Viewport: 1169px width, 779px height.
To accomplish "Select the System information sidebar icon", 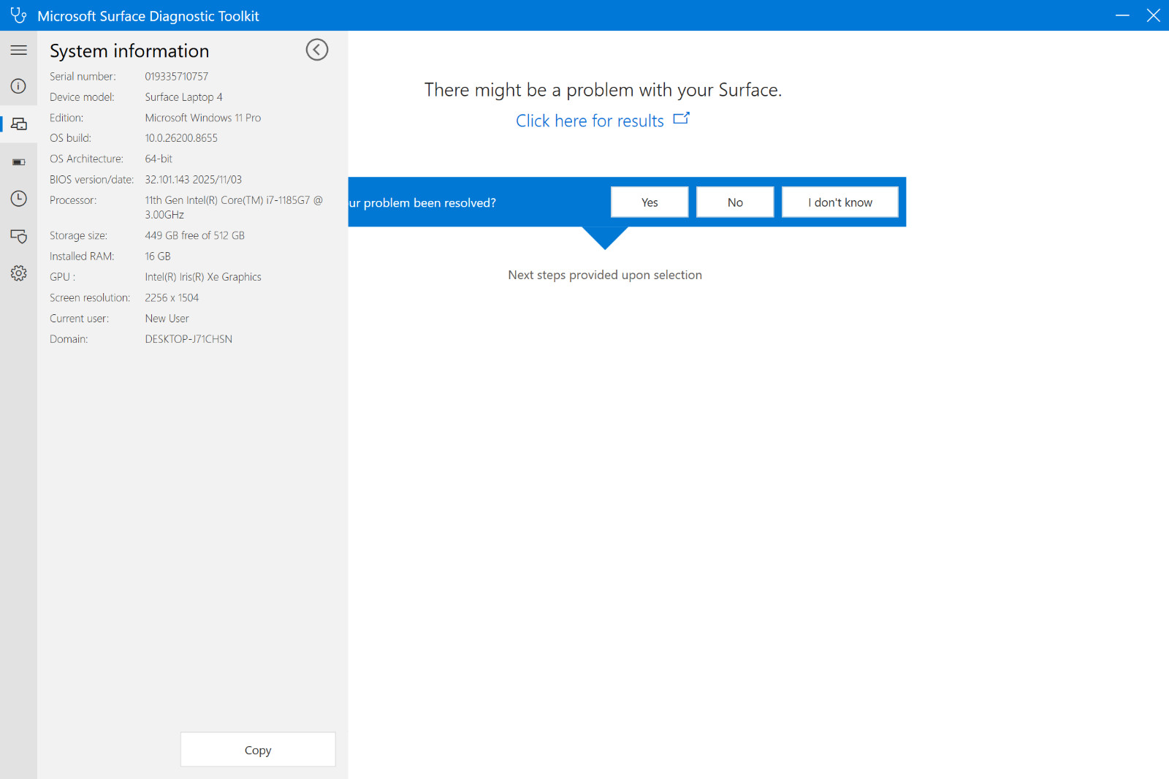I will pyautogui.click(x=19, y=124).
